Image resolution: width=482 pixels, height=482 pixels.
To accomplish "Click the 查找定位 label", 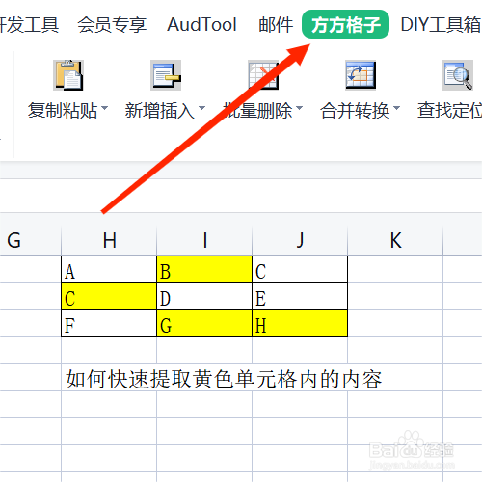I will (449, 111).
